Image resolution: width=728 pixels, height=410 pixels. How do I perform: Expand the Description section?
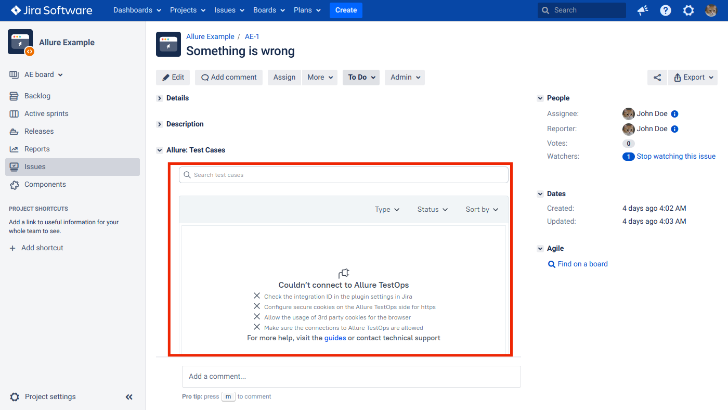tap(160, 124)
